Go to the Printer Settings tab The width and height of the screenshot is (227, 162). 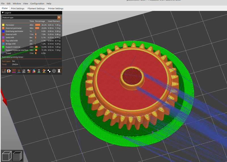pos(56,9)
